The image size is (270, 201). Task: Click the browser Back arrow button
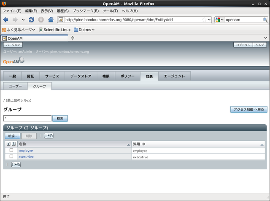(6, 20)
